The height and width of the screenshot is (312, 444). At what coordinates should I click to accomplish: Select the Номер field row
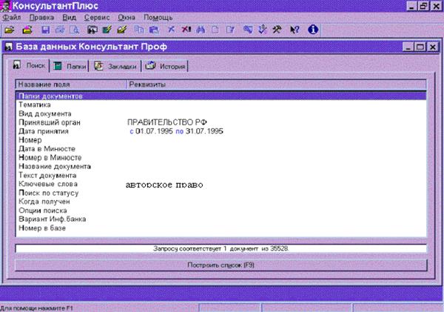[221, 140]
